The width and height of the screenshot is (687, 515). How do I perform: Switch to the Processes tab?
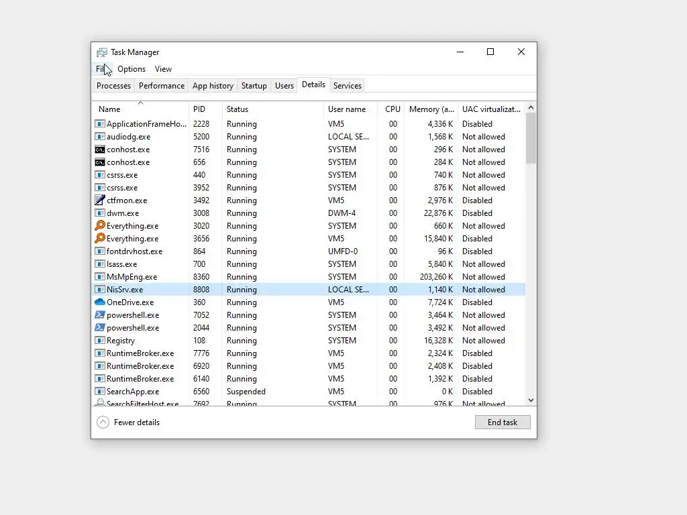point(113,86)
